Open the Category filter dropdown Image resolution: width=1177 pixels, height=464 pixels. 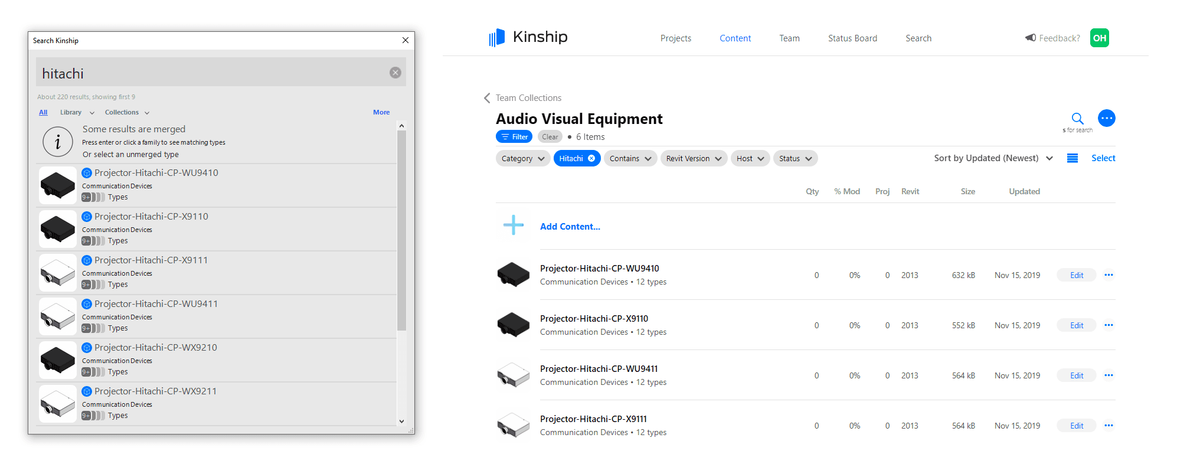[523, 158]
